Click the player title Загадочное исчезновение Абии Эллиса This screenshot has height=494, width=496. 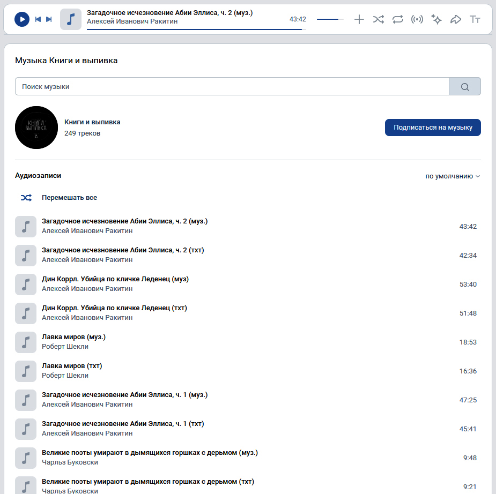(x=170, y=13)
